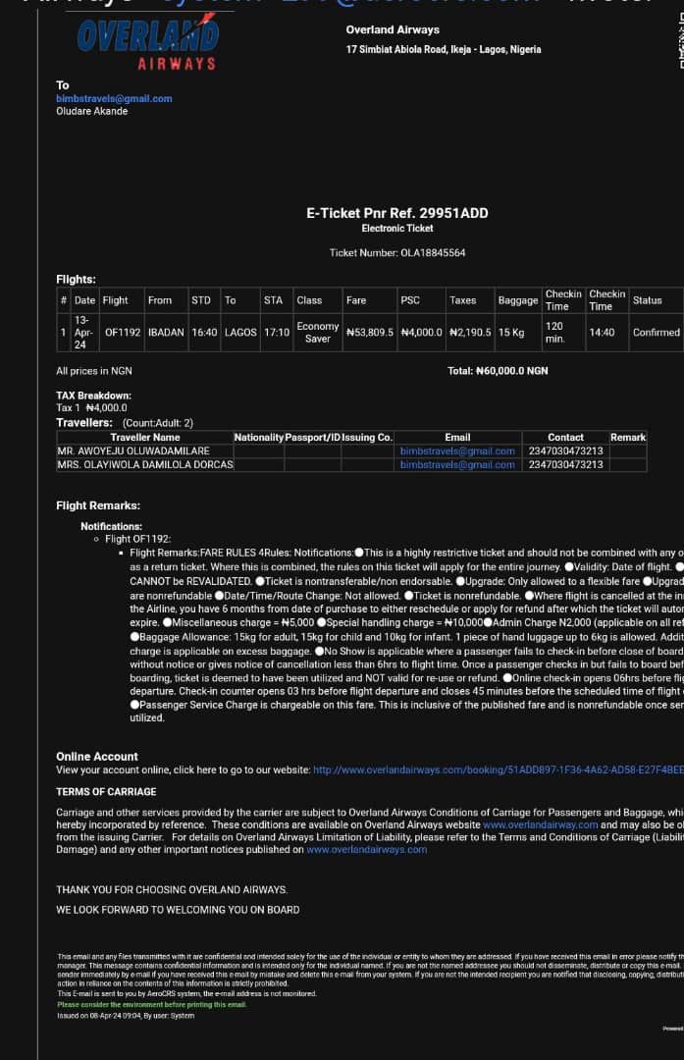Image resolution: width=684 pixels, height=1060 pixels.
Task: Open the overlandairways.com booking URL
Action: pyautogui.click(x=499, y=770)
